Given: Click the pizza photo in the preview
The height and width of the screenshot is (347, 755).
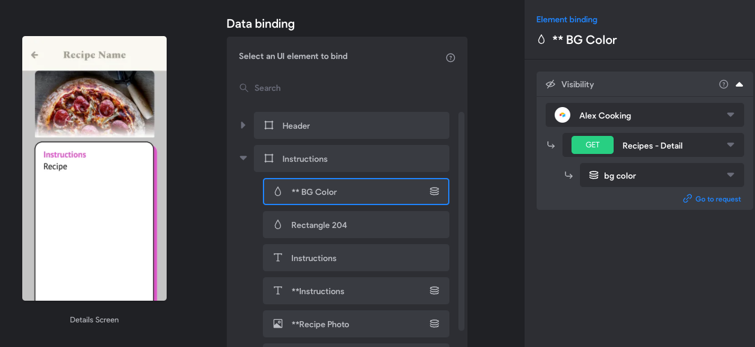Looking at the screenshot, I should pyautogui.click(x=94, y=103).
